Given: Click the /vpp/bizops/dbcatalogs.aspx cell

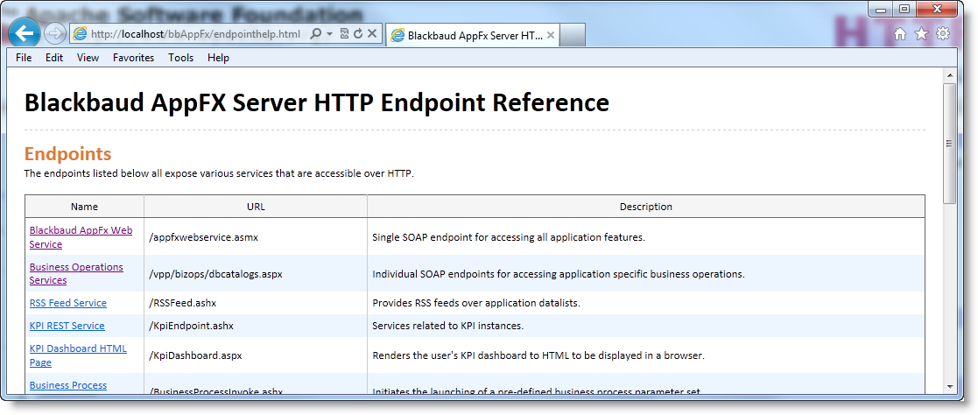Looking at the screenshot, I should click(256, 273).
